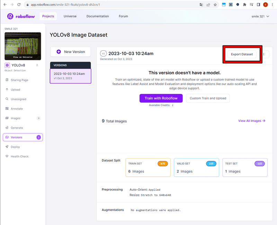The width and height of the screenshot is (277, 225).
Task: Click 'No augmentations were applied.' text
Action: [155, 210]
